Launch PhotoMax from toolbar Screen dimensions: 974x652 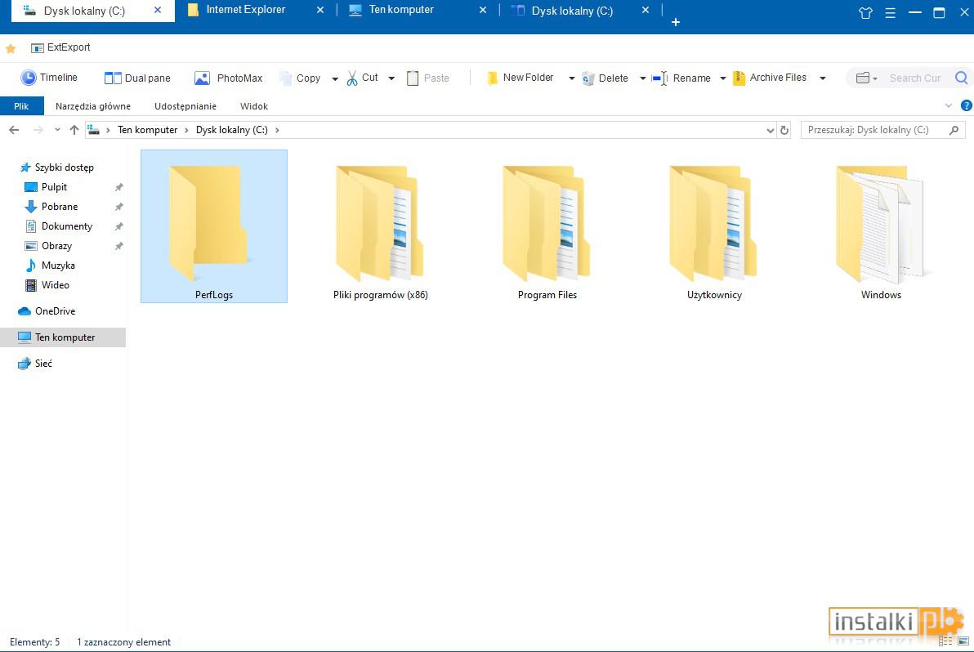pyautogui.click(x=228, y=78)
